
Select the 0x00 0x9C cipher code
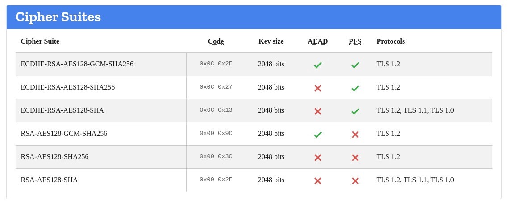point(216,133)
